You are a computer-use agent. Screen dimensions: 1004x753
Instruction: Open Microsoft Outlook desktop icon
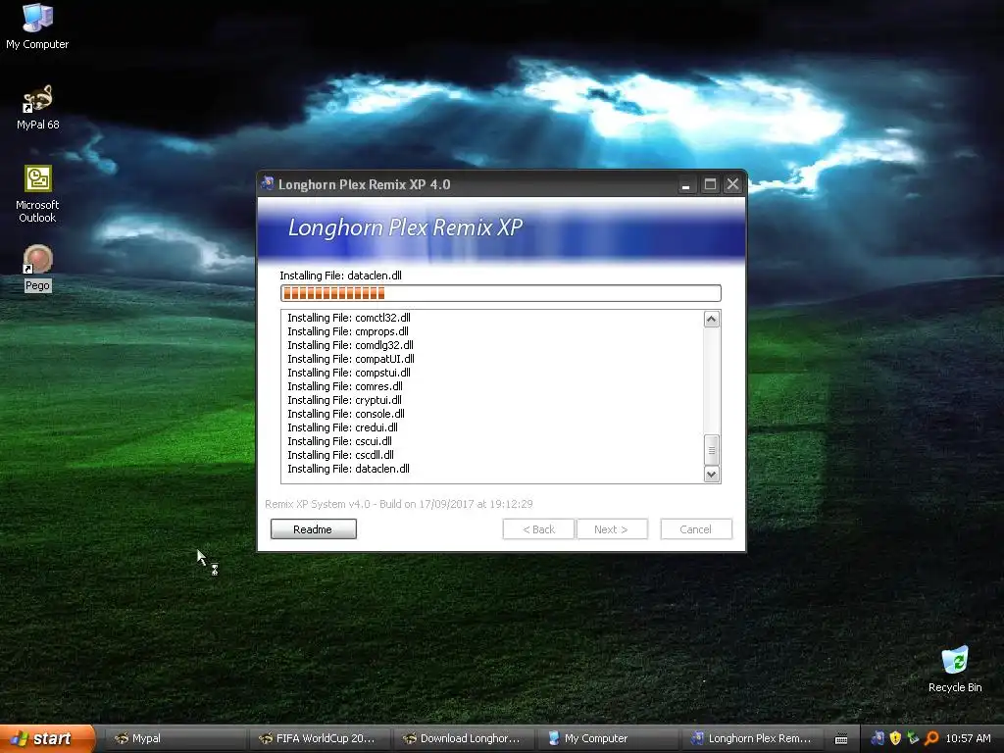[38, 193]
